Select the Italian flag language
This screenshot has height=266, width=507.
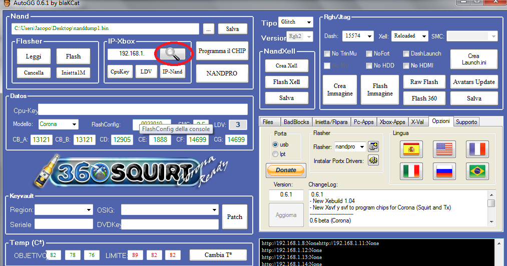(411, 171)
